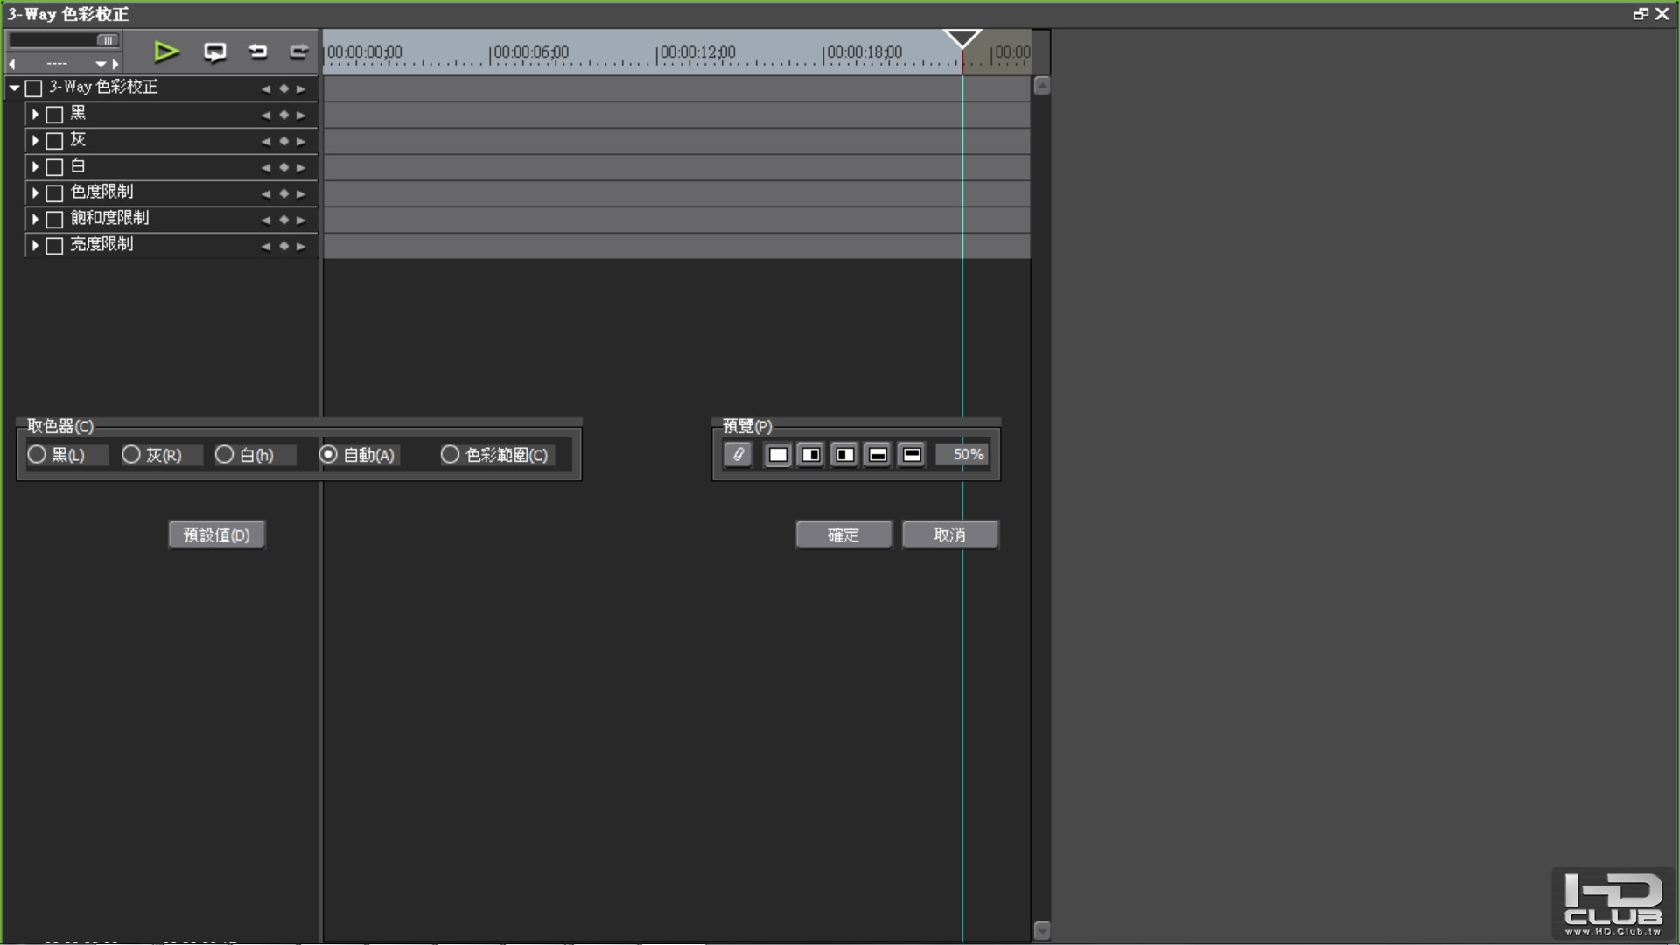Choose the full-frame preview mode icon
Viewport: 1680px width, 945px height.
(x=778, y=455)
